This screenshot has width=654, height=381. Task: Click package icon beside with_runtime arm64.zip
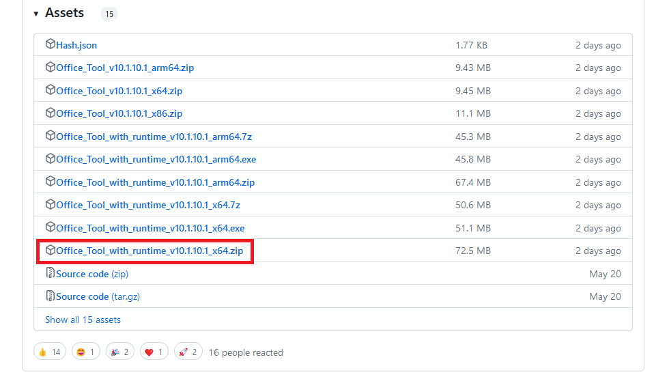click(50, 181)
